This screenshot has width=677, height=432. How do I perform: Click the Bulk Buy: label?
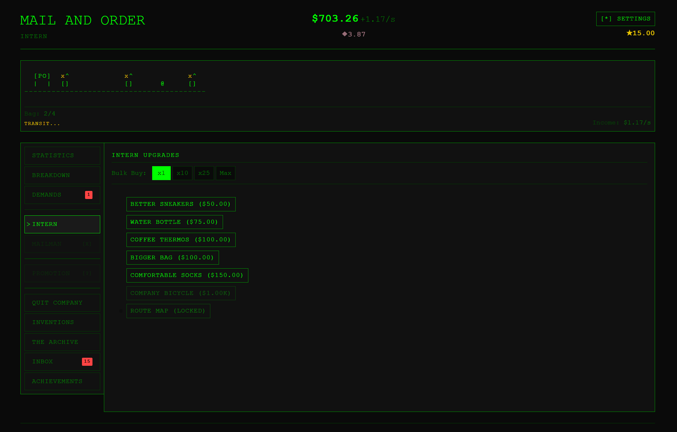(x=129, y=173)
